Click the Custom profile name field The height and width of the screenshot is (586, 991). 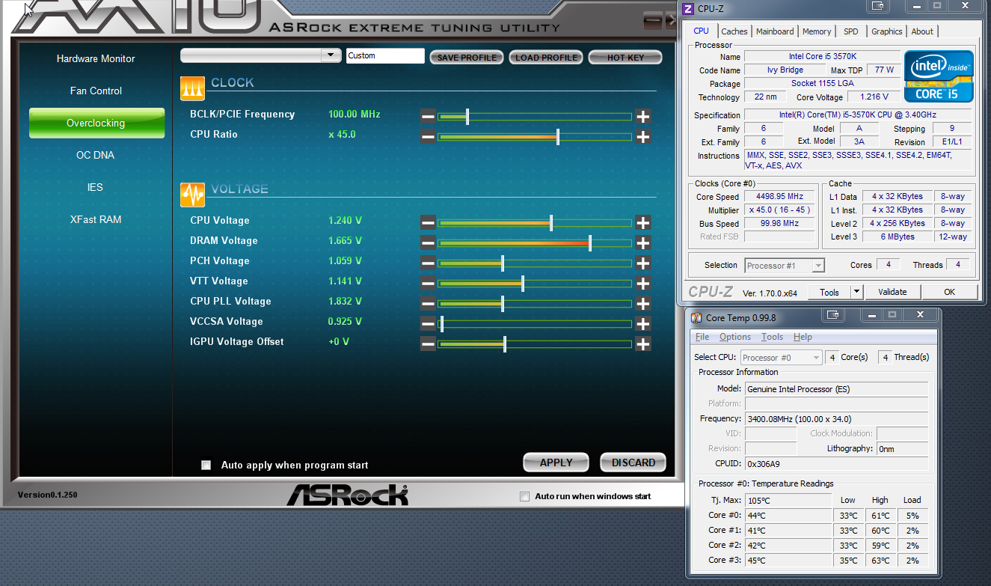coord(385,55)
